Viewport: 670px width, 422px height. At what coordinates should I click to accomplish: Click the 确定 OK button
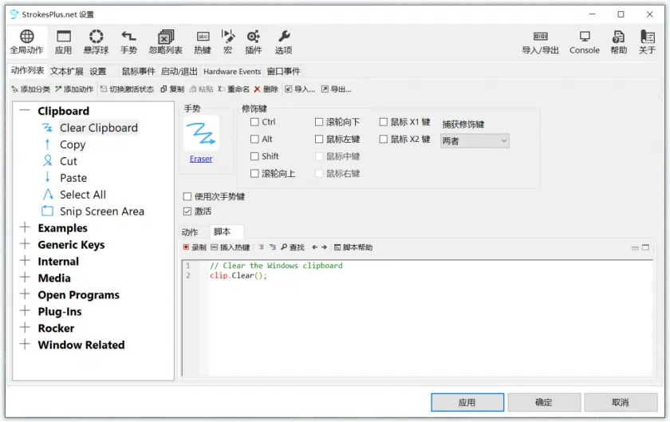[x=543, y=402]
